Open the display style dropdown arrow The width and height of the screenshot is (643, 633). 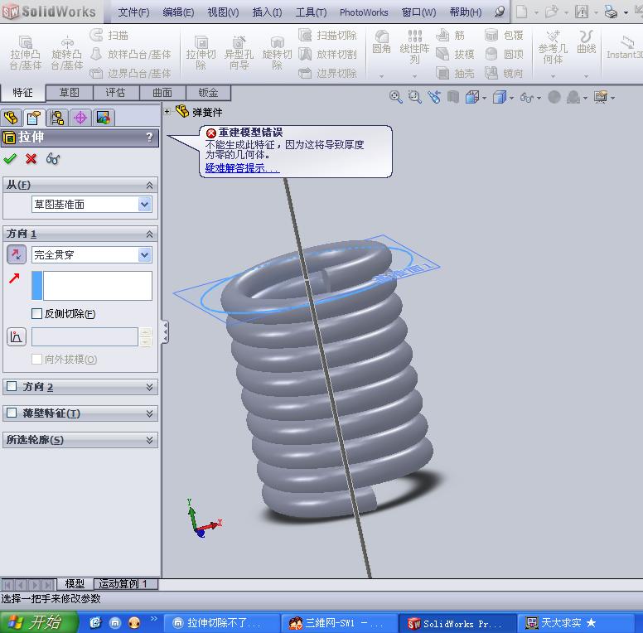click(512, 98)
